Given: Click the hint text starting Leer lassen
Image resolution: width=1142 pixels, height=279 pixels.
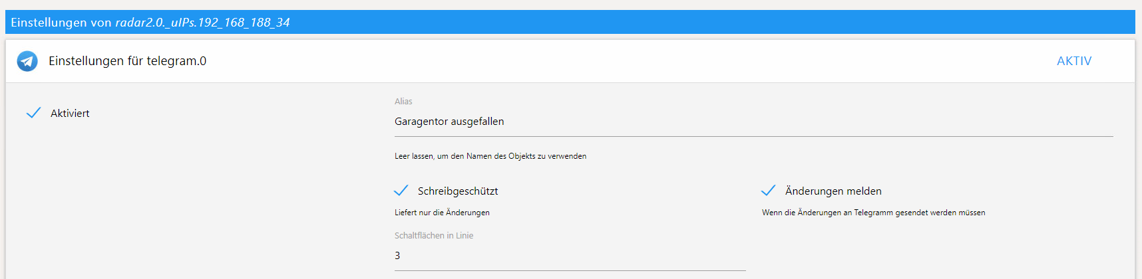Looking at the screenshot, I should pyautogui.click(x=490, y=156).
